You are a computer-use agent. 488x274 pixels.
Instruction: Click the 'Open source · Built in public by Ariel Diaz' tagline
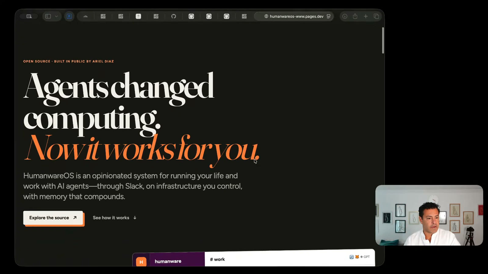pyautogui.click(x=69, y=61)
